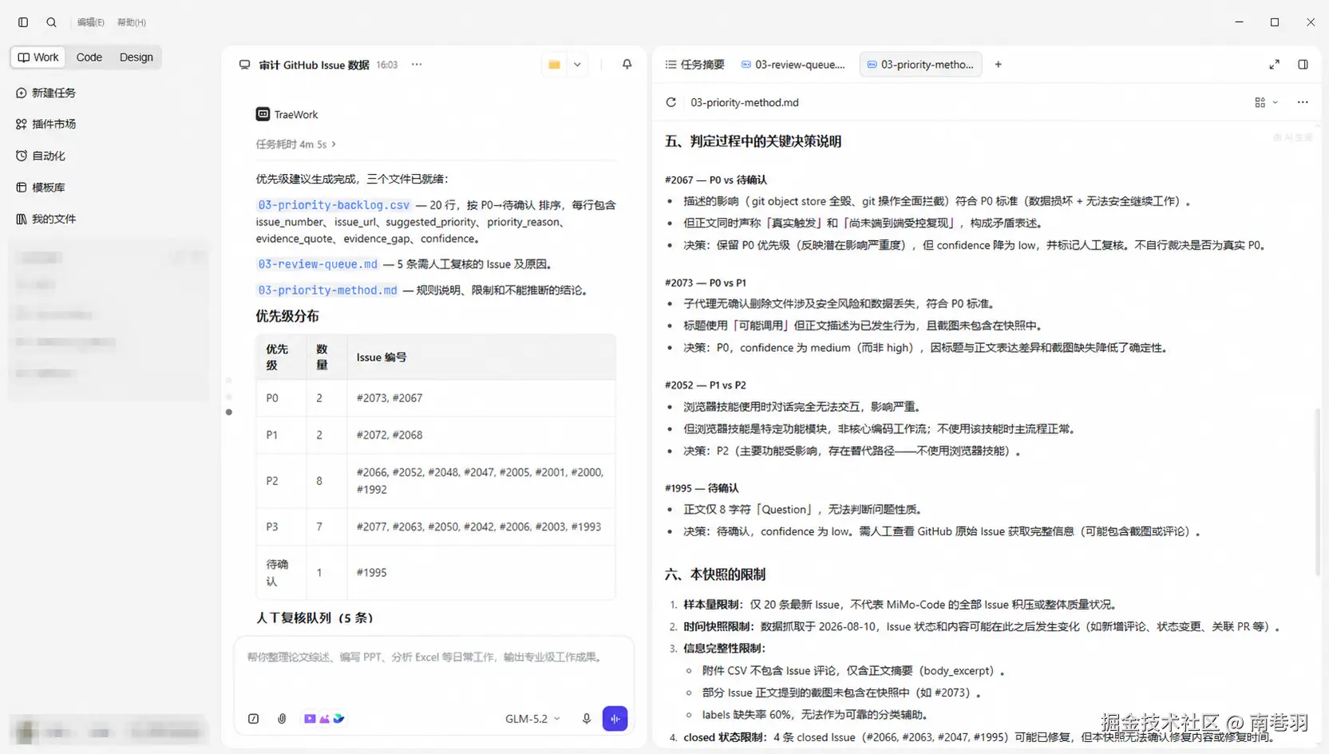Click the P0 priority cell

[x=281, y=398]
